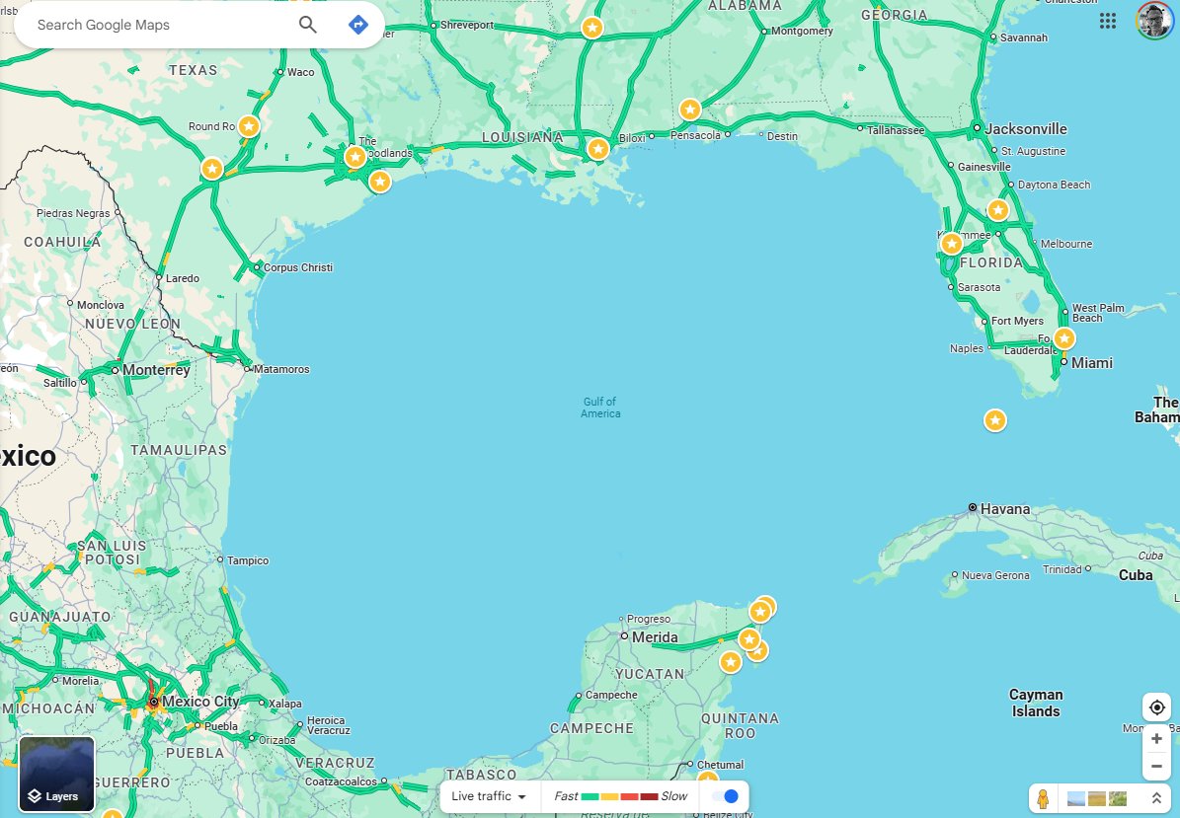Click the Merida city label
The height and width of the screenshot is (818, 1180).
(655, 637)
